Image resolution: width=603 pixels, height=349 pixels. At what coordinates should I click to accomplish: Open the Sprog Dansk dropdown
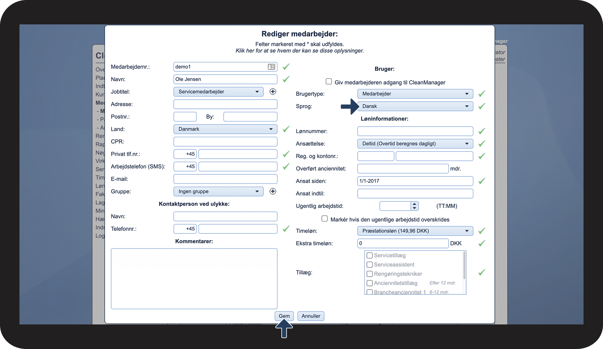[415, 106]
